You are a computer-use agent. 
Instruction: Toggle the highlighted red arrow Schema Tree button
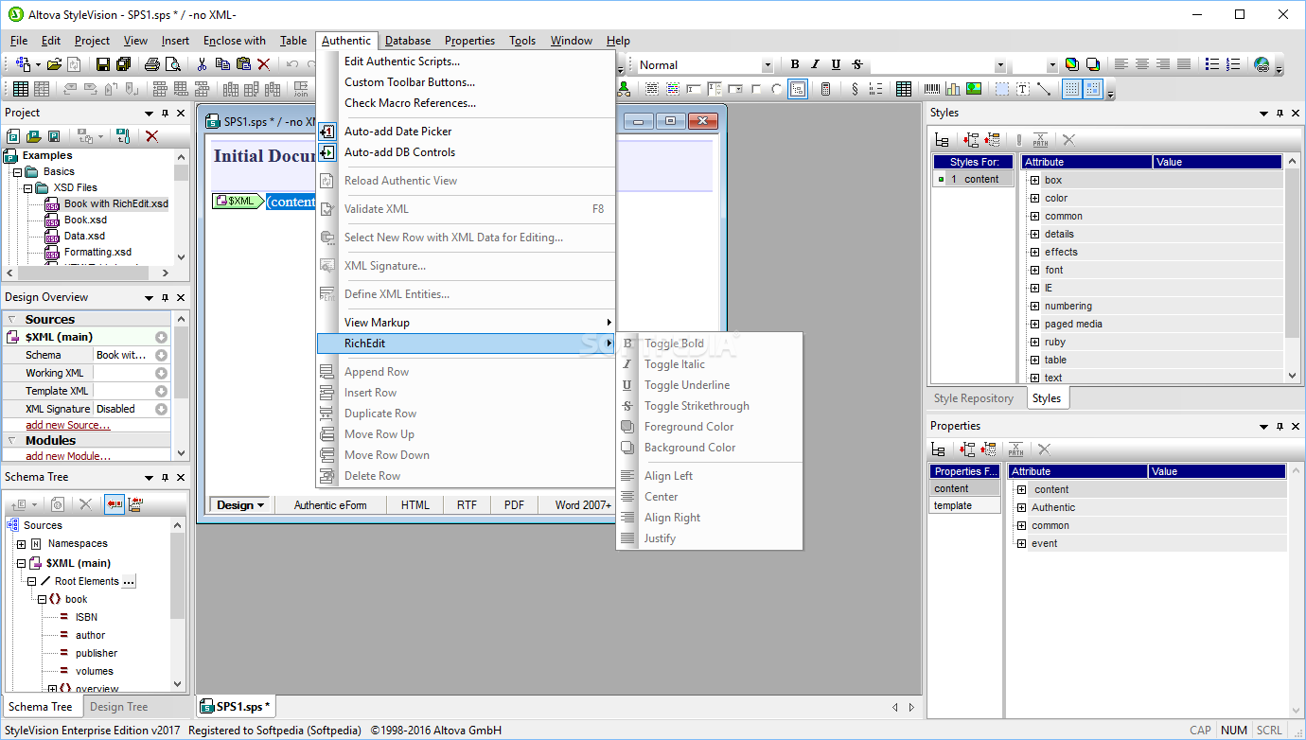[x=115, y=504]
